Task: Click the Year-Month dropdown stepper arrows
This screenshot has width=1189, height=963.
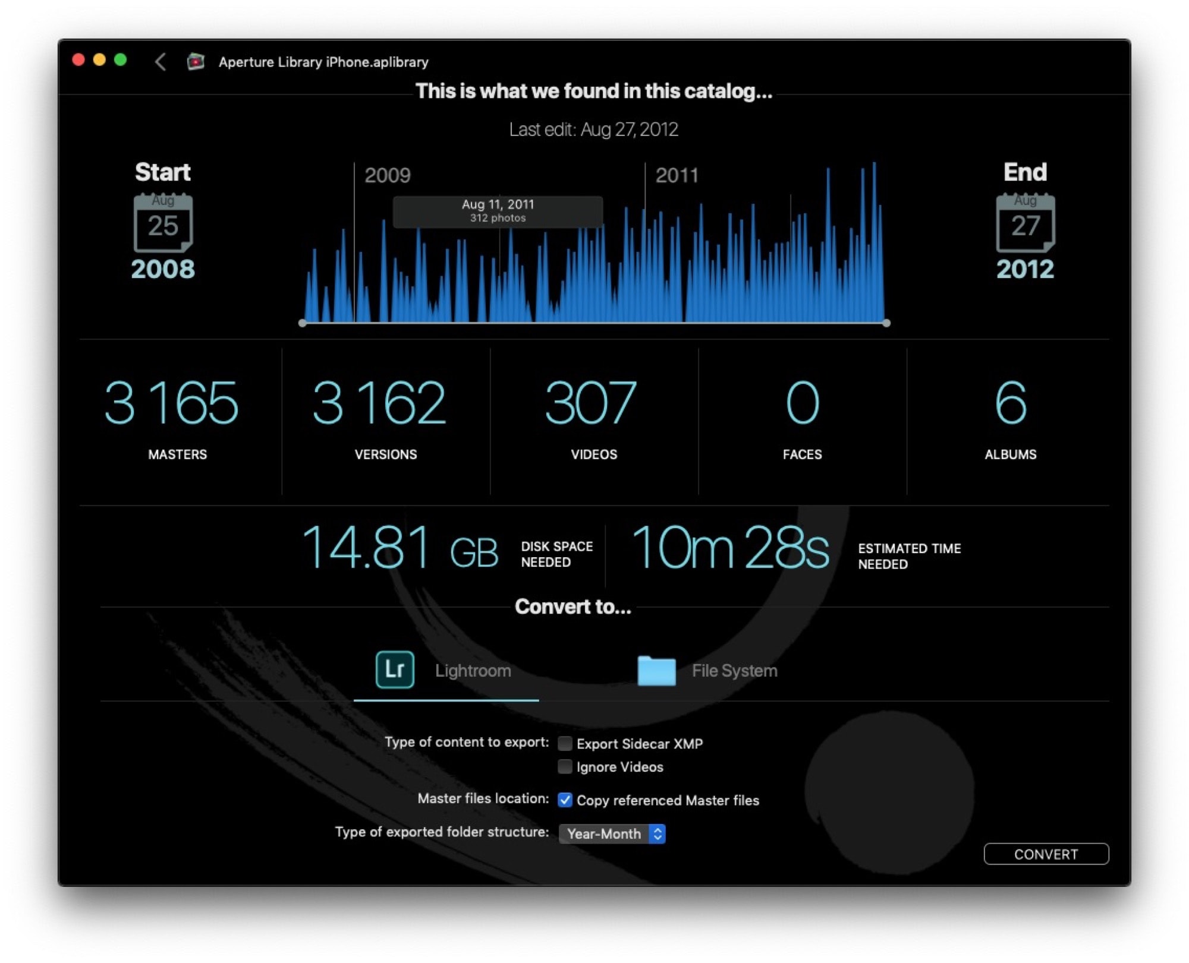Action: coord(657,833)
